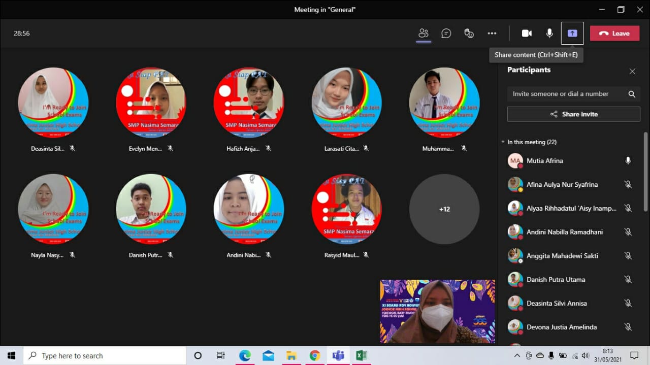Open the conversation chat icon
Viewport: 650px width, 365px height.
(446, 34)
